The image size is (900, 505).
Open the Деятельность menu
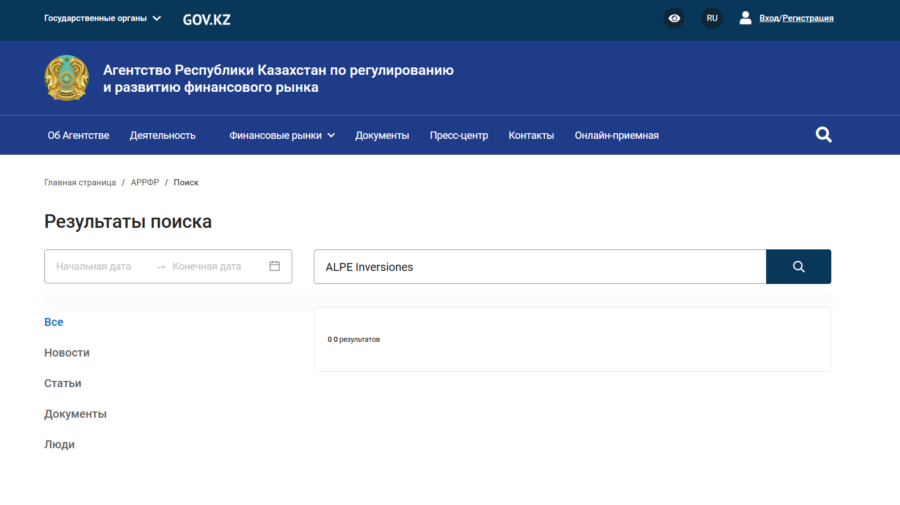[x=163, y=135]
